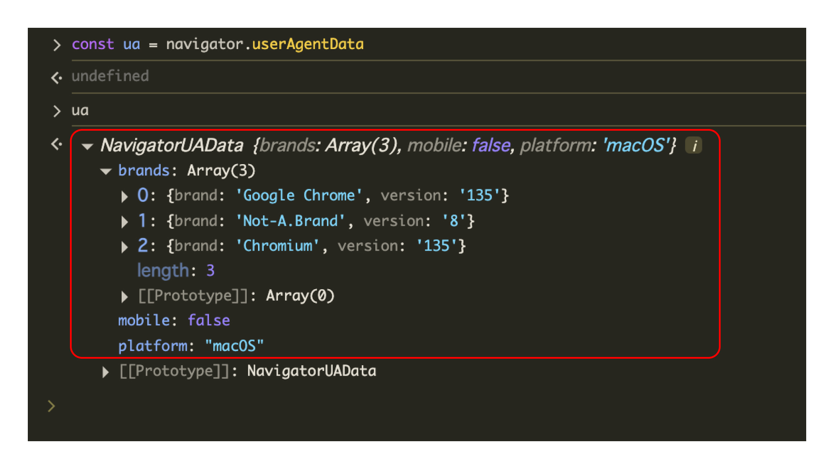Viewport: 834px width, 469px height.
Task: Click the const ua = navigator.userAgentData line
Action: pos(218,44)
